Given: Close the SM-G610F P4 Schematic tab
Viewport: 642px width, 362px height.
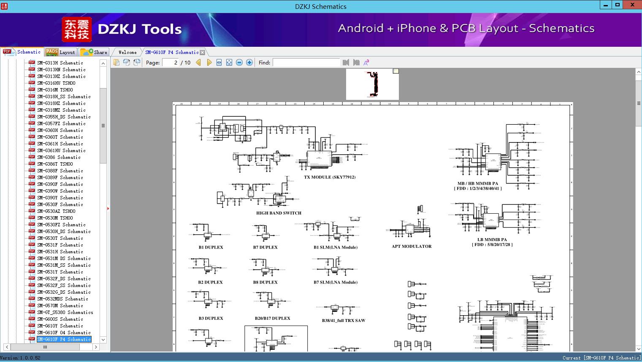Looking at the screenshot, I should coord(203,52).
